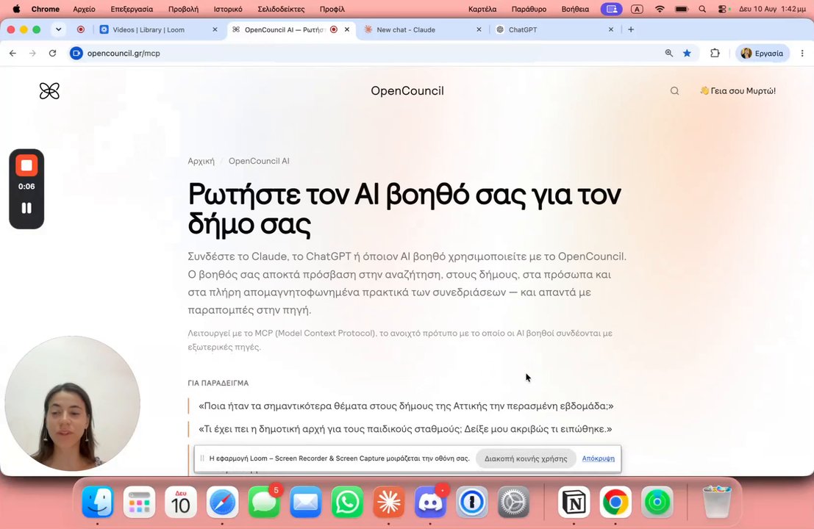
Task: Open the OpenCouncil AI breadcrumb
Action: click(259, 161)
